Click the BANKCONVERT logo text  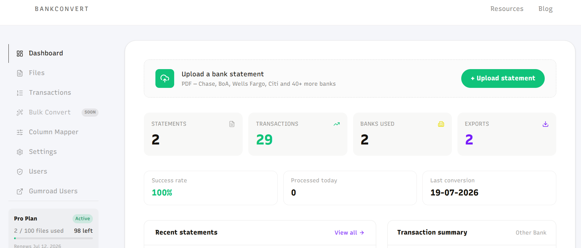click(x=62, y=9)
